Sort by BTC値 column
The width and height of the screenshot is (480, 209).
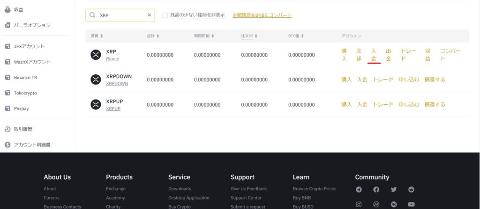(x=296, y=36)
